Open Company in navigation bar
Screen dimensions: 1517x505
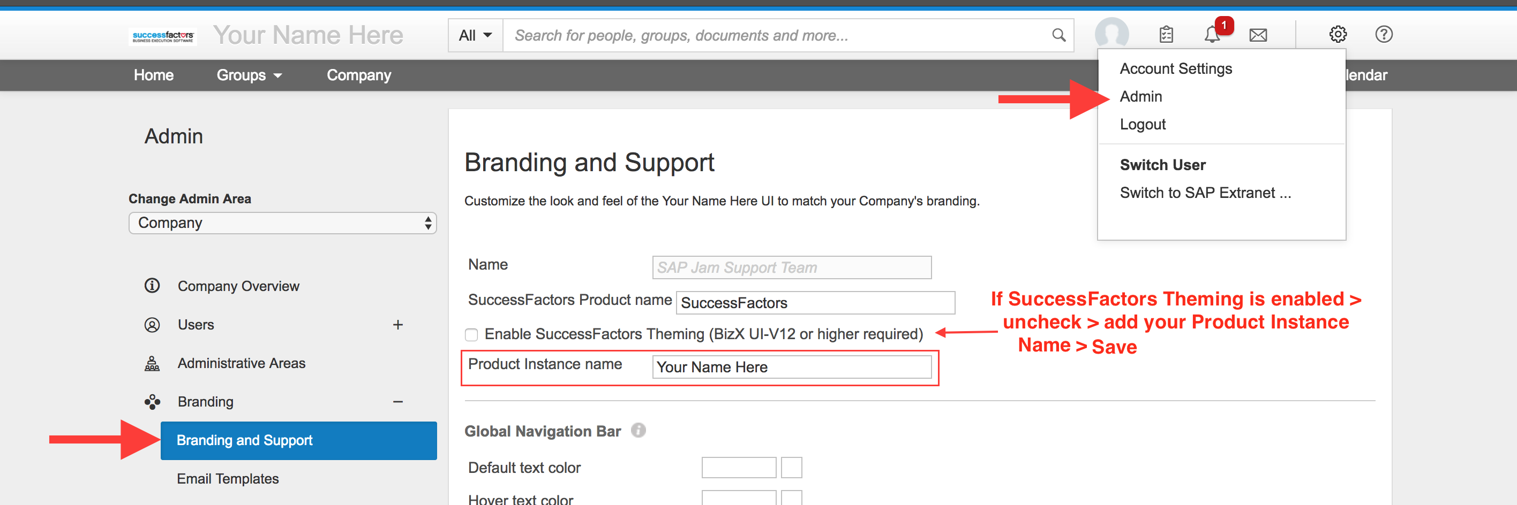[359, 75]
